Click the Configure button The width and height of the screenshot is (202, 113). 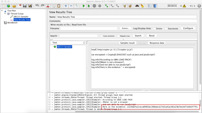tap(188, 28)
